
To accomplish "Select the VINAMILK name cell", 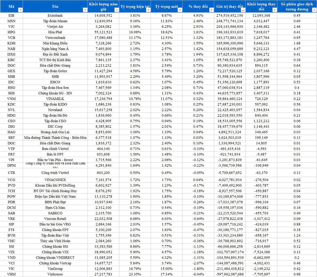I will 55,99.
